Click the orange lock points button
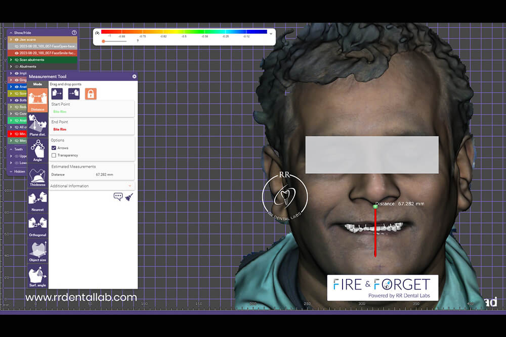The image size is (506, 337). pos(91,93)
